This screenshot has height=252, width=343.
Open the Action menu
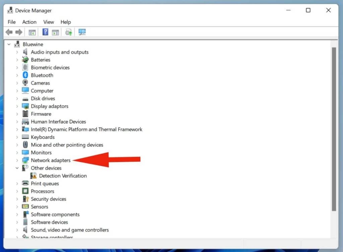[29, 22]
